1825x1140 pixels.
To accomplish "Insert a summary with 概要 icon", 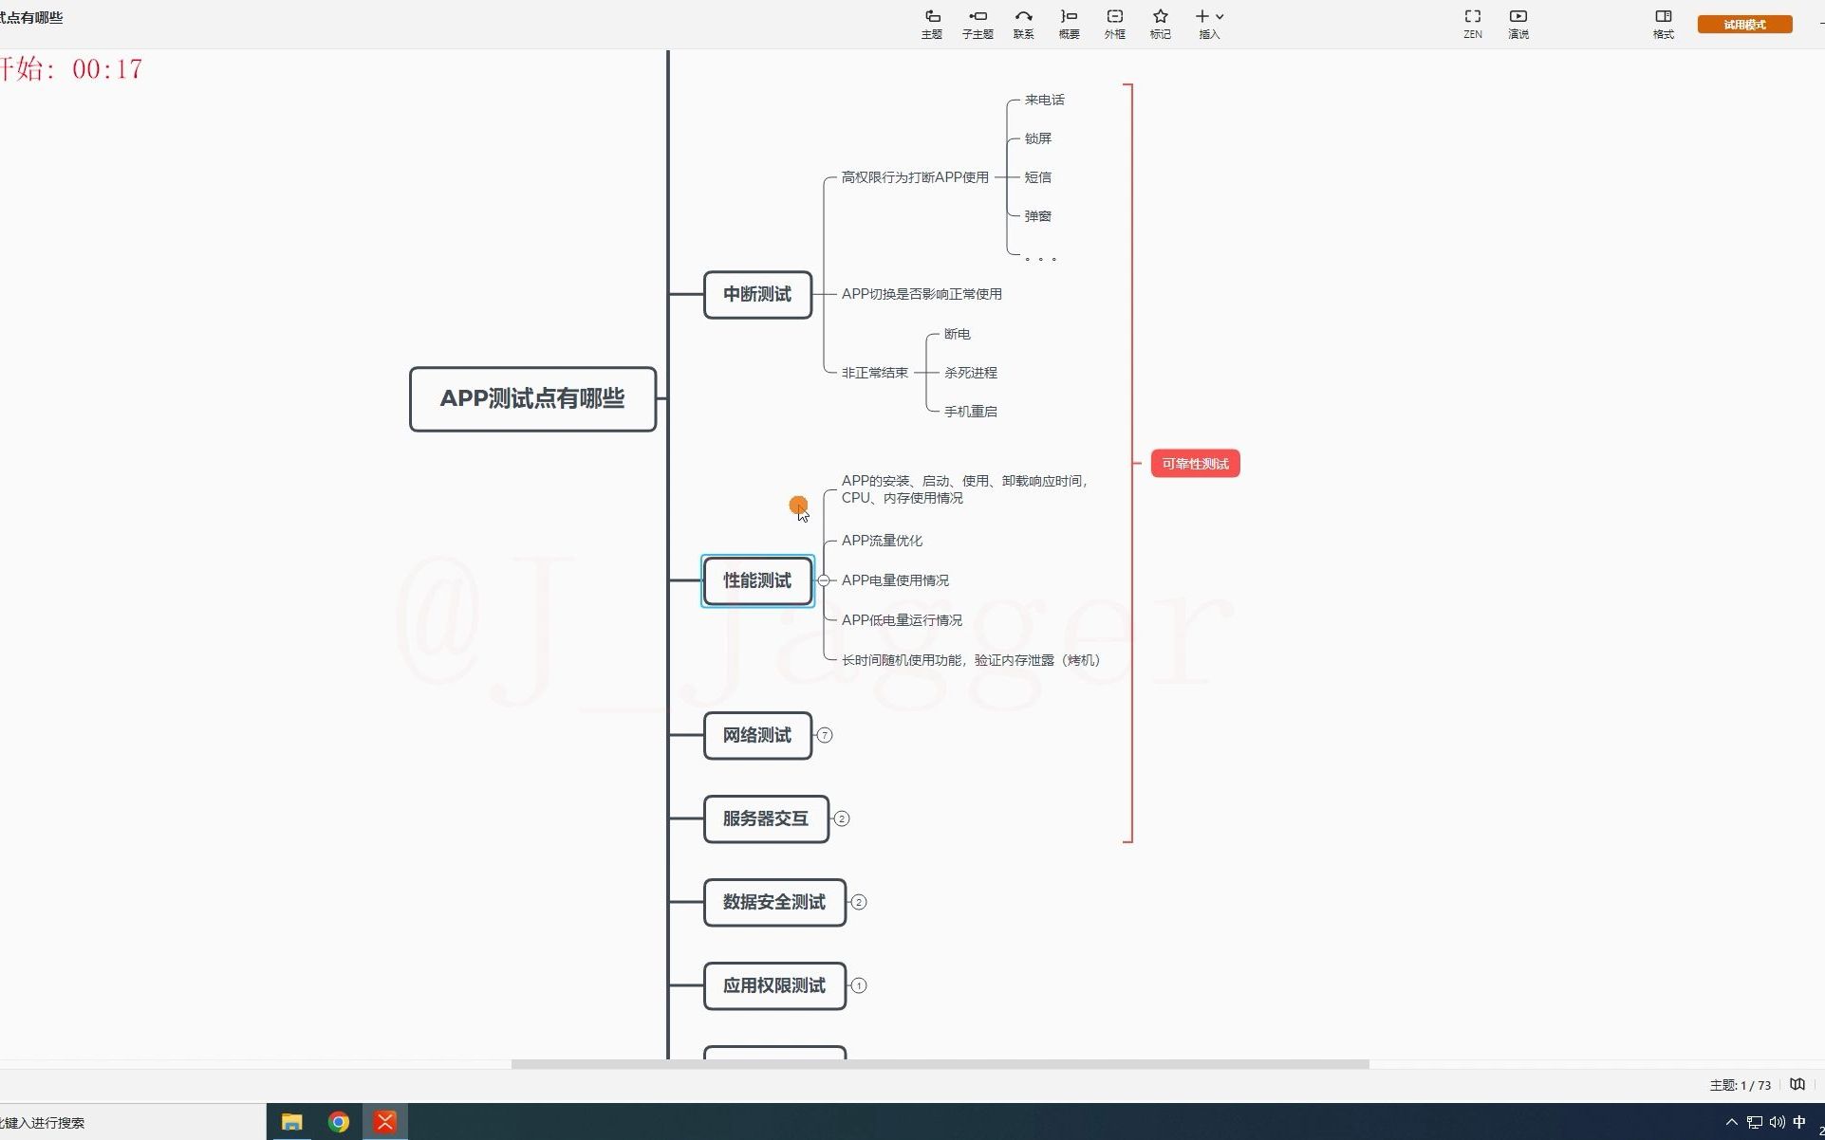I will pos(1069,24).
